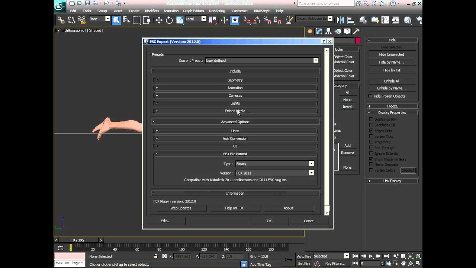Click the Edit... button
Screen dimensions: 476x268
(165, 221)
